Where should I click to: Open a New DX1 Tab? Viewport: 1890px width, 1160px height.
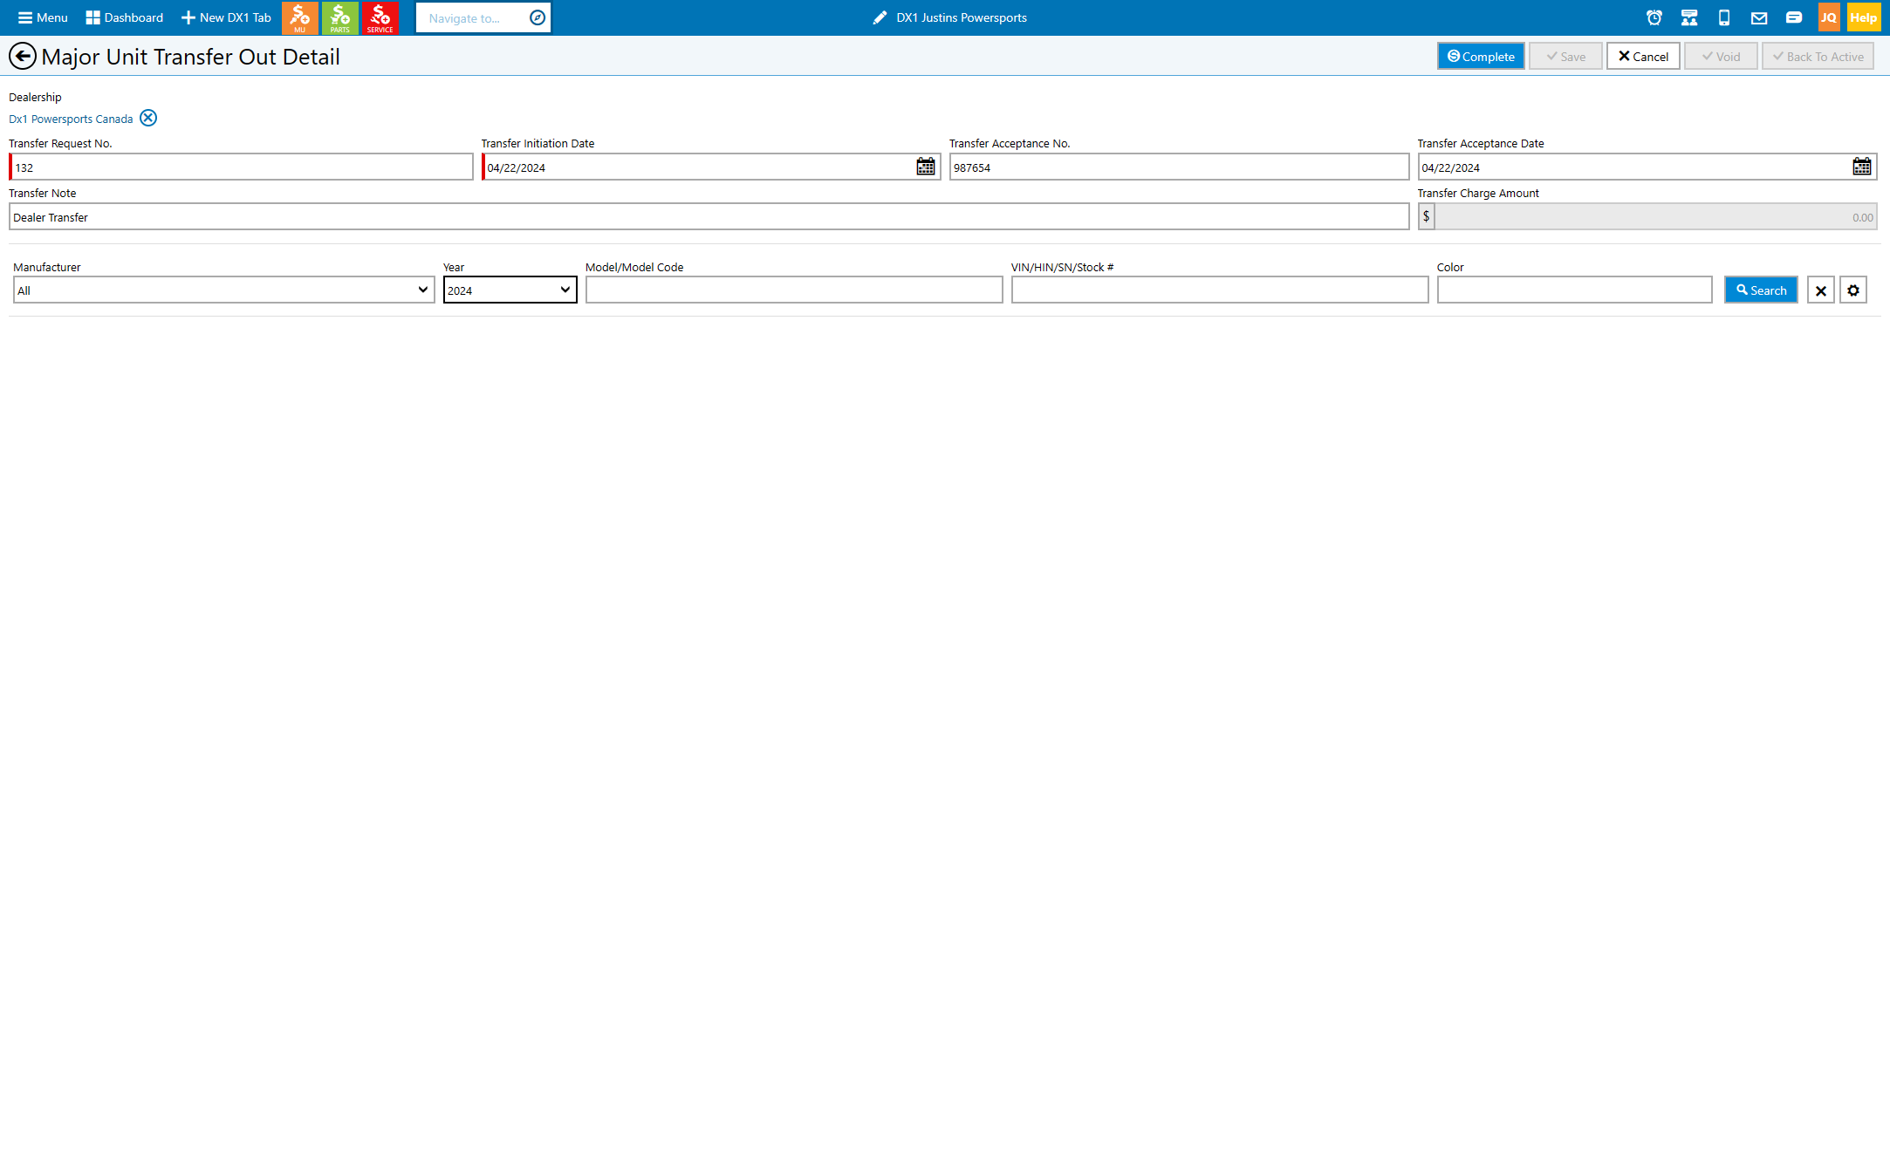[227, 17]
